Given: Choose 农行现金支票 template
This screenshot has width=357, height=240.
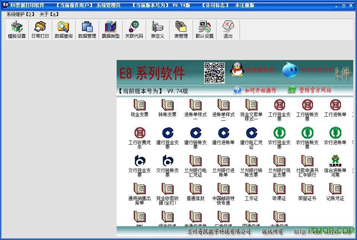Looking at the screenshot, I should coord(279,136).
